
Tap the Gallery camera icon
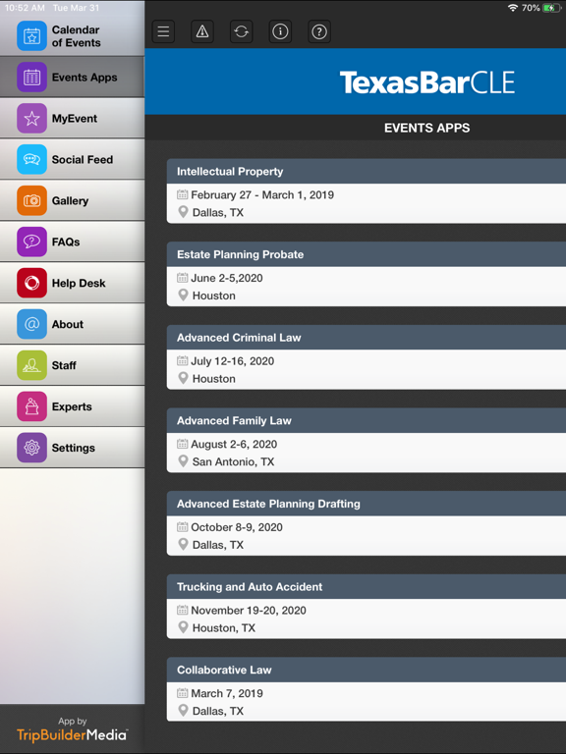[x=31, y=200]
